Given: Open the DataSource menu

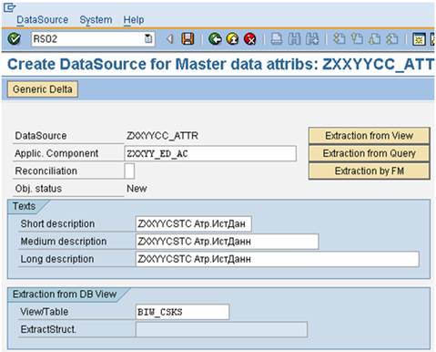Looking at the screenshot, I should pos(43,20).
